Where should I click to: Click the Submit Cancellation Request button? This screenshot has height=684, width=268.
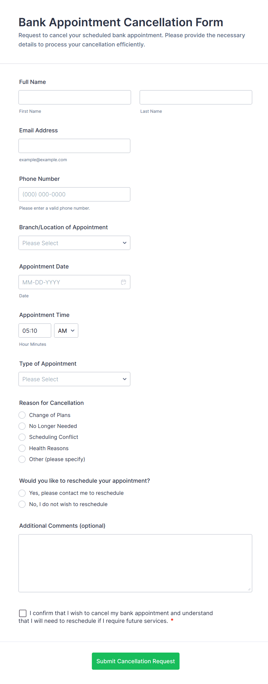click(135, 661)
